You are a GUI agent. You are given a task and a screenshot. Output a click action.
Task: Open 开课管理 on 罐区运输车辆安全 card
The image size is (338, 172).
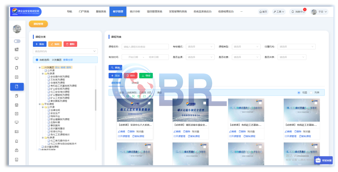pos(179,136)
